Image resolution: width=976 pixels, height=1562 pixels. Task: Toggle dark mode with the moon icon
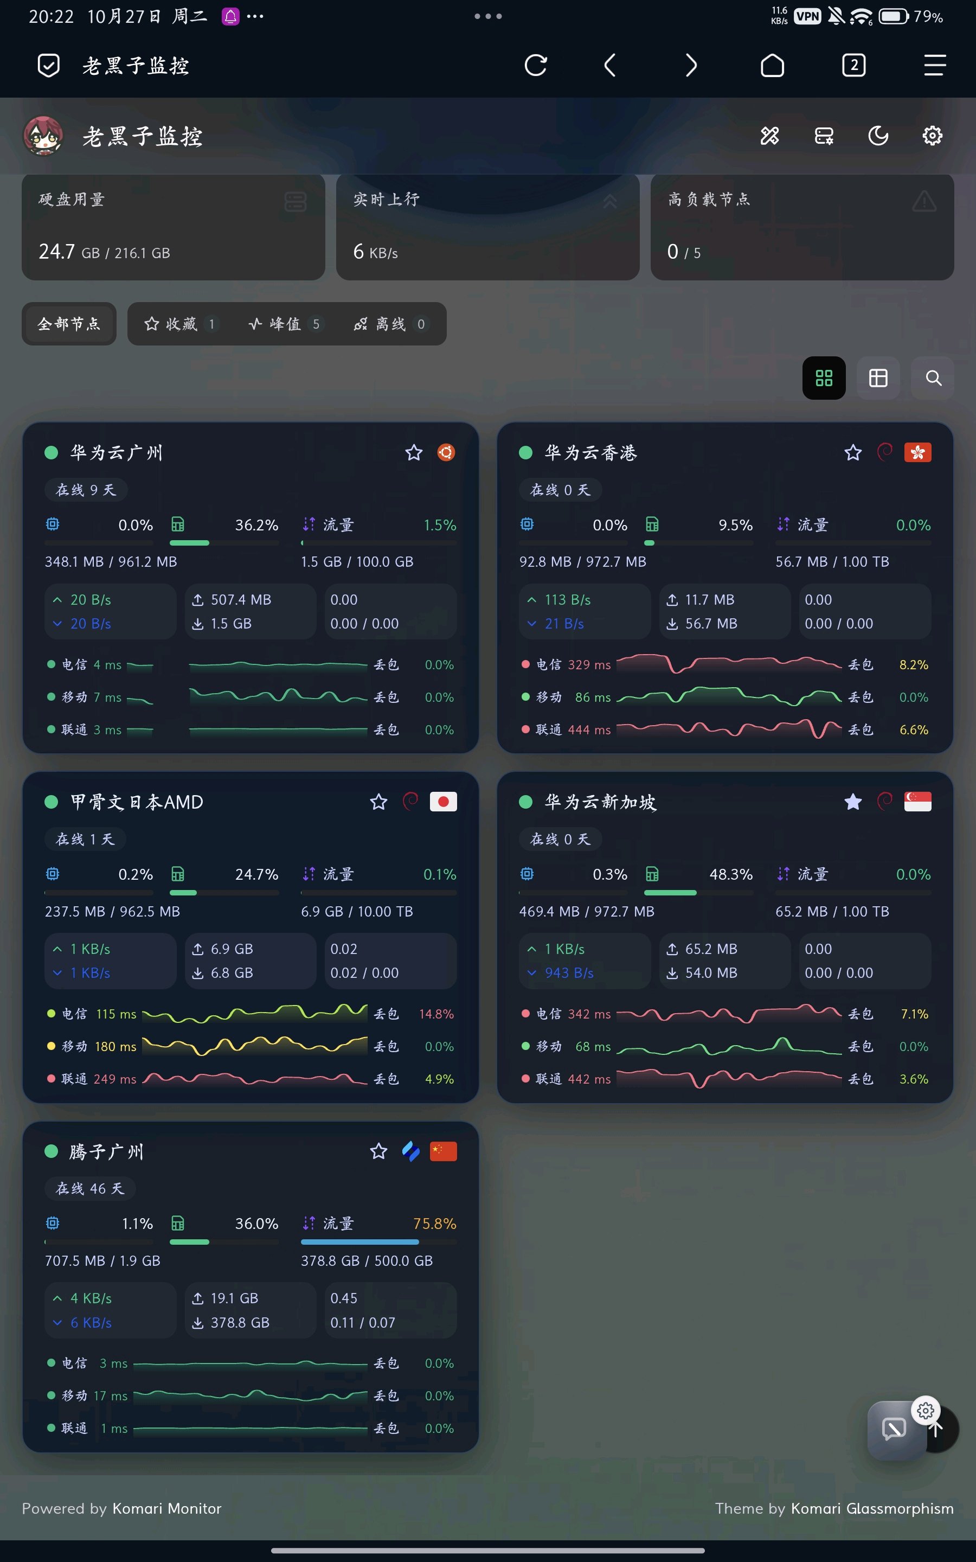[878, 136]
